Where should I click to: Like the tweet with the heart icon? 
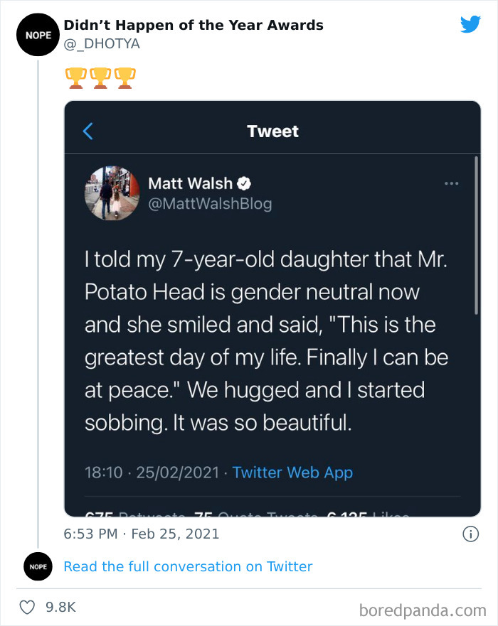click(28, 608)
